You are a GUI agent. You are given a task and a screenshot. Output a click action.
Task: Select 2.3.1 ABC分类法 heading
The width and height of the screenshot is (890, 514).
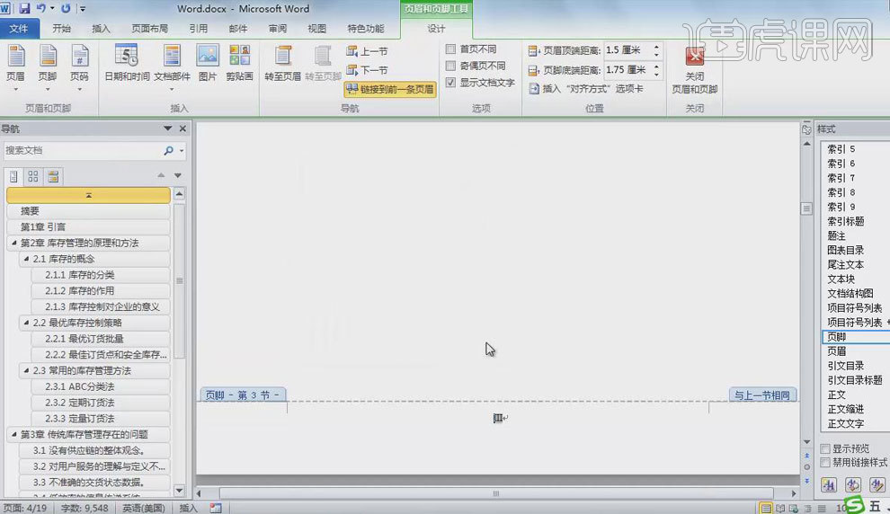point(101,386)
